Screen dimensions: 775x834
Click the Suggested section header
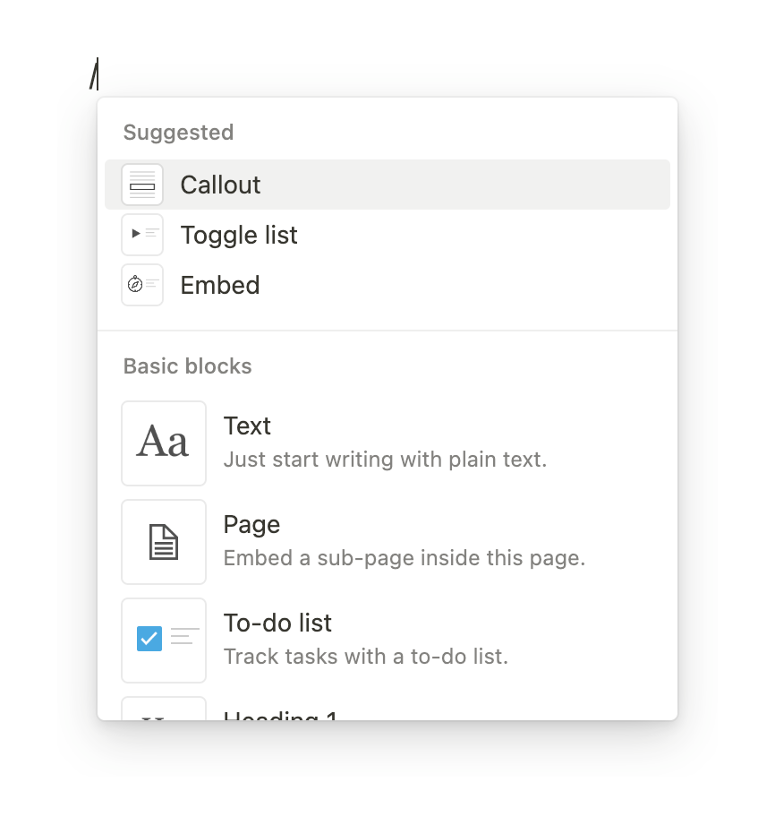tap(178, 132)
